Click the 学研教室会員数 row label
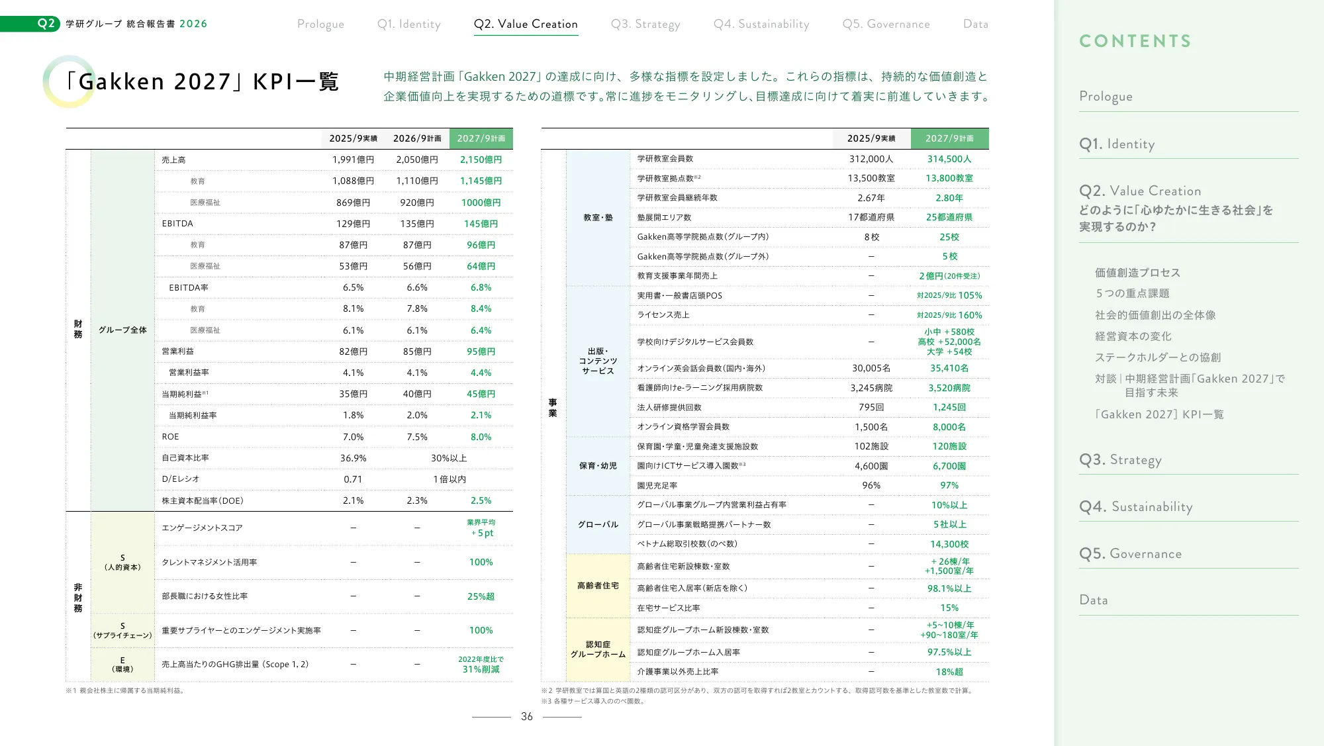 (x=665, y=159)
